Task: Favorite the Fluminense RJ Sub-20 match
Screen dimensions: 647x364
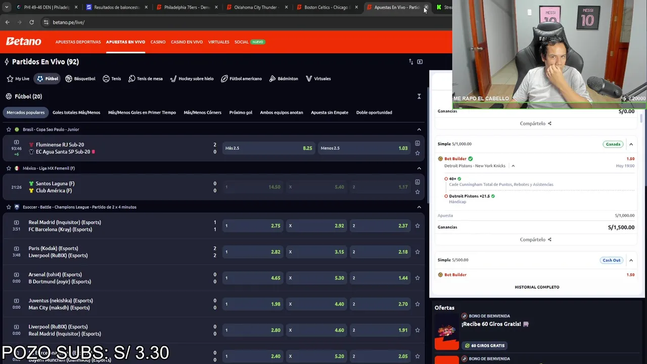Action: 418,153
